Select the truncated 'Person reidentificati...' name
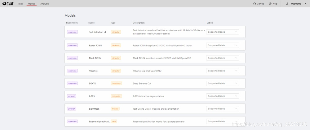 tap(100, 122)
